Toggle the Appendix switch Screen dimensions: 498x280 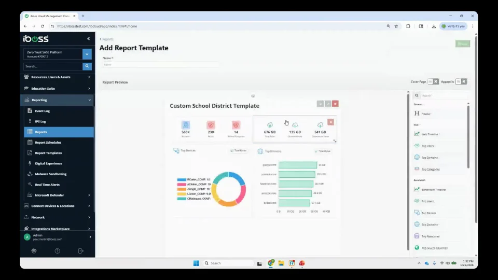(x=461, y=81)
